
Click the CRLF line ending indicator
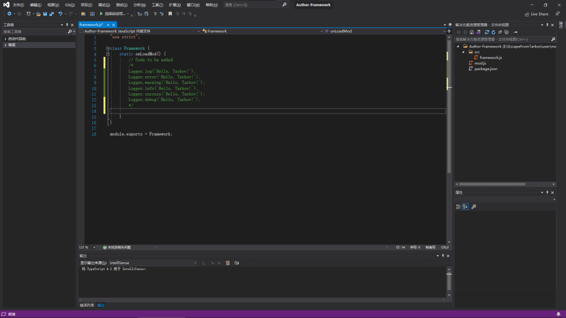click(445, 247)
